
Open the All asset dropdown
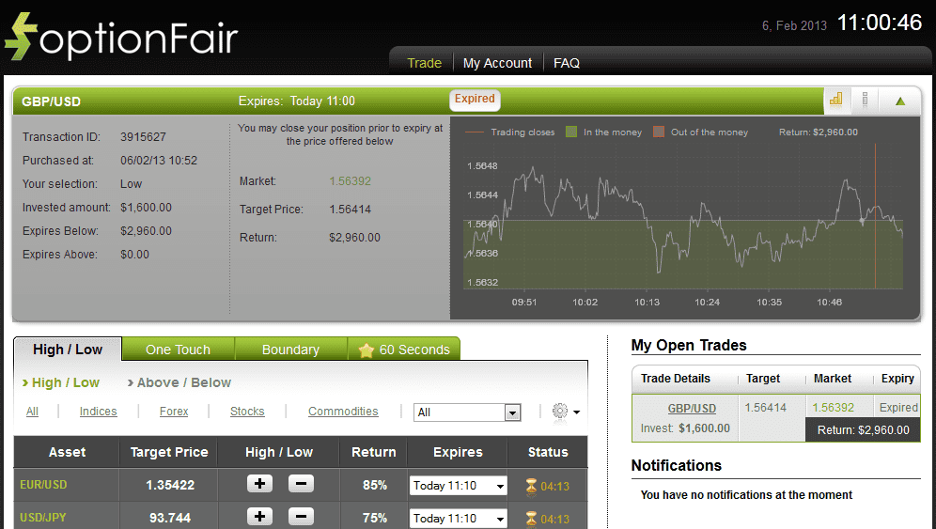467,412
